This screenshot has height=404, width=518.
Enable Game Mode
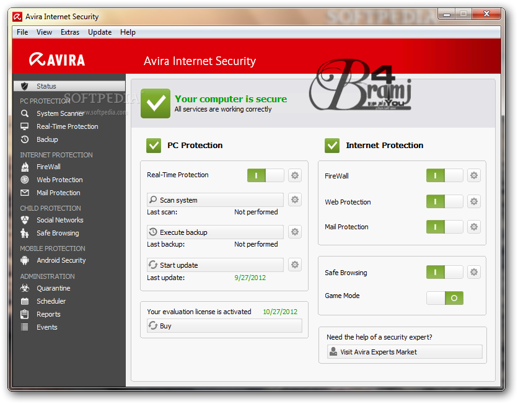click(444, 298)
